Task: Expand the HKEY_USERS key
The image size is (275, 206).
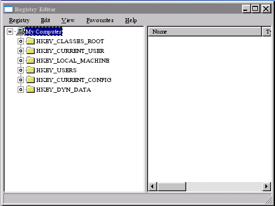Action: pyautogui.click(x=20, y=70)
